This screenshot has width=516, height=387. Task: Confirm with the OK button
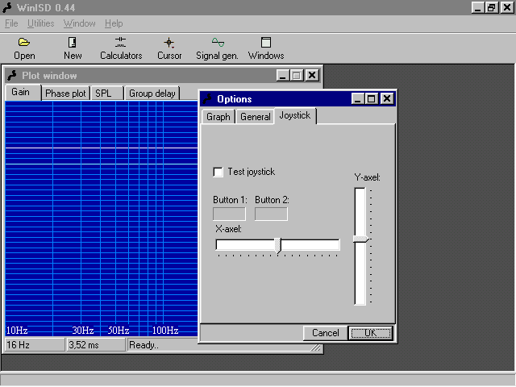(371, 333)
